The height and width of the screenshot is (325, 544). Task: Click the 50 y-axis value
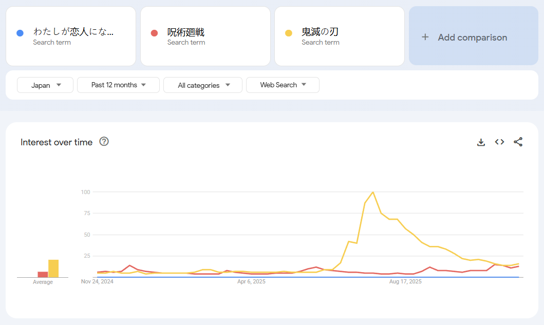[x=87, y=235]
